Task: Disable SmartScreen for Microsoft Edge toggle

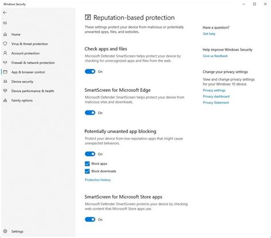Action: point(90,113)
